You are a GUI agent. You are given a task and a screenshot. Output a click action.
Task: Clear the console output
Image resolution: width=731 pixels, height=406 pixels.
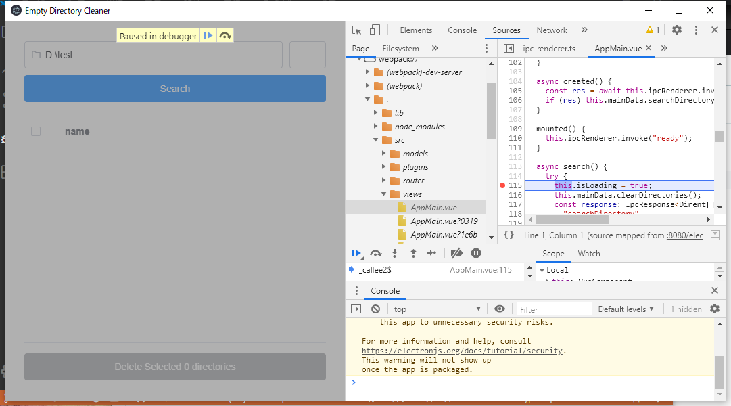375,309
